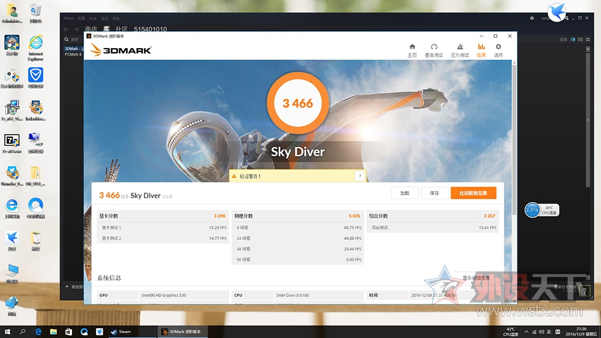The width and height of the screenshot is (601, 338).
Task: Open the Steam 商店 store tab
Action: 91,29
